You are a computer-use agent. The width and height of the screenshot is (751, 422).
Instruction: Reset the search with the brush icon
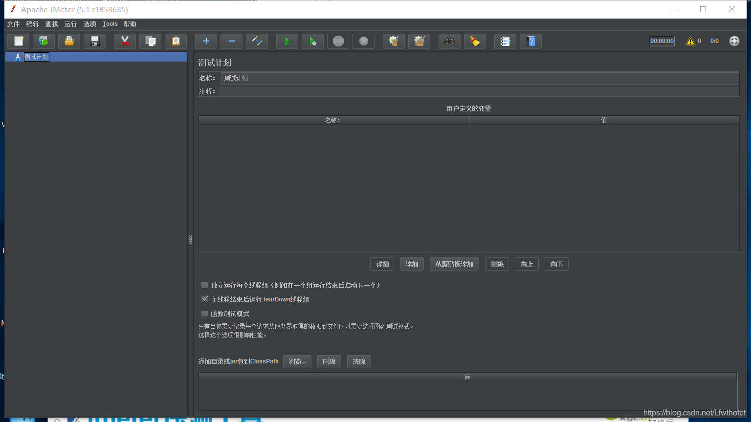[x=475, y=41]
